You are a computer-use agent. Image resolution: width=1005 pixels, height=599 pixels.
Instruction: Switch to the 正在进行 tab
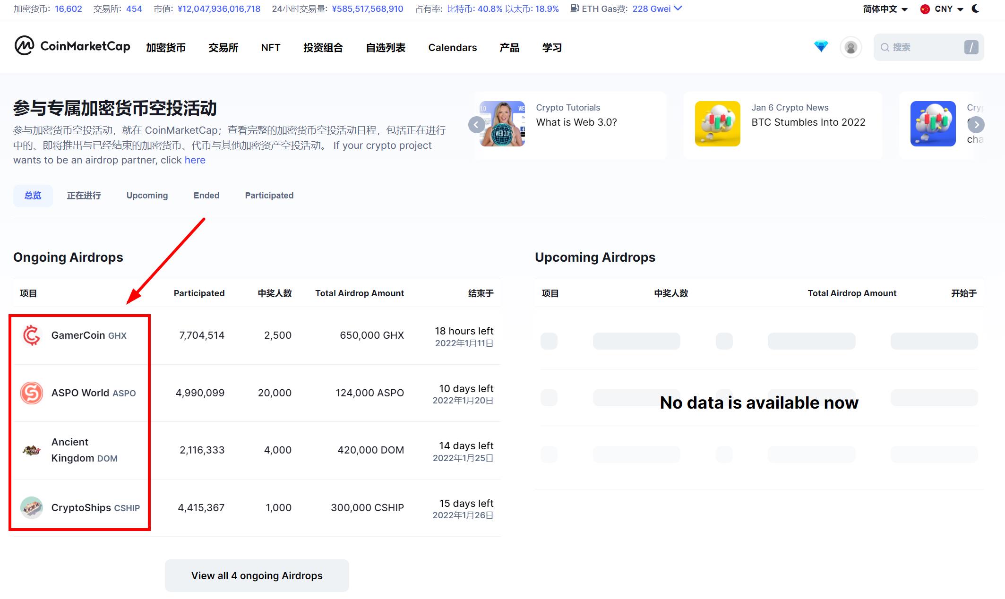point(84,196)
